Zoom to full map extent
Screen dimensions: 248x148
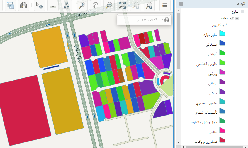[122, 5]
